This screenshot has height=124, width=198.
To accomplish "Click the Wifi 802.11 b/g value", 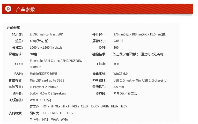I will (40, 100).
